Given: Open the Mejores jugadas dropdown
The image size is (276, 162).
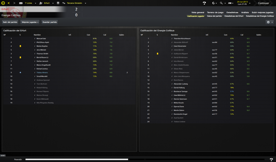Looking at the screenshot, I should pos(30,22).
